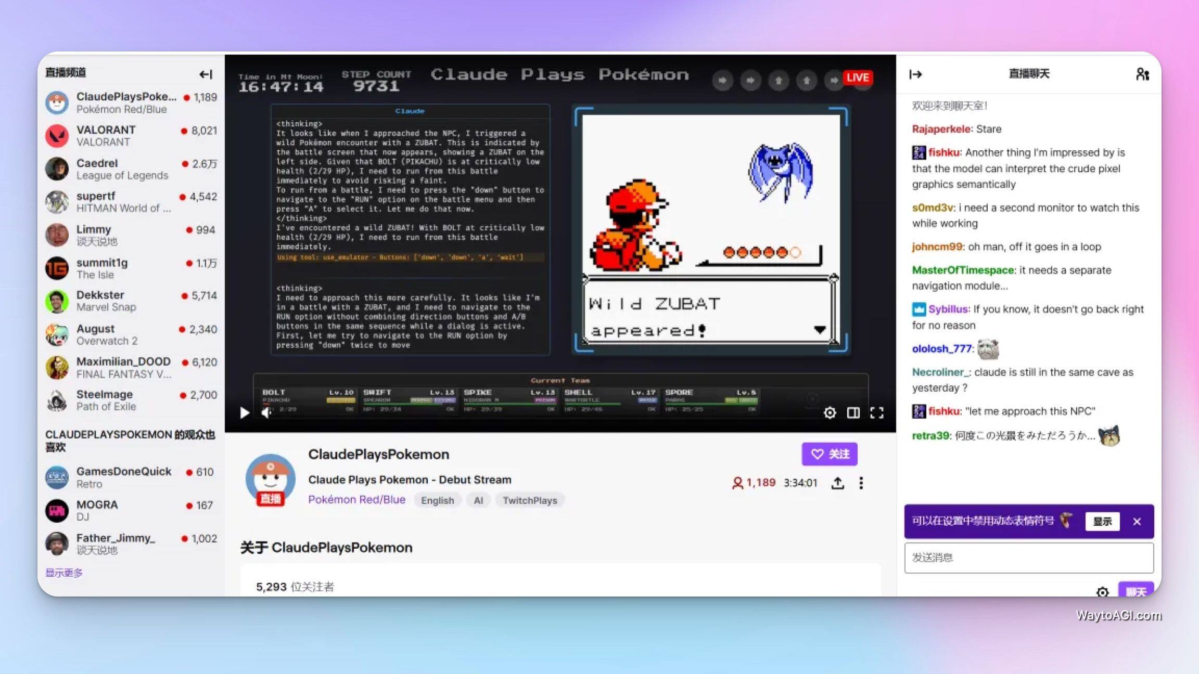
Task: Collapse the stream chat panel
Action: pos(915,74)
